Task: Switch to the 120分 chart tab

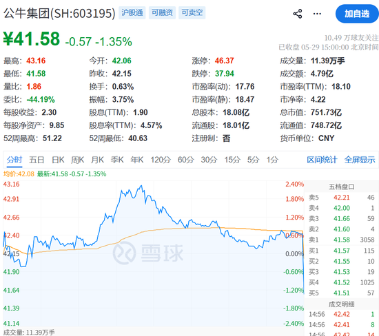Action: (161, 160)
